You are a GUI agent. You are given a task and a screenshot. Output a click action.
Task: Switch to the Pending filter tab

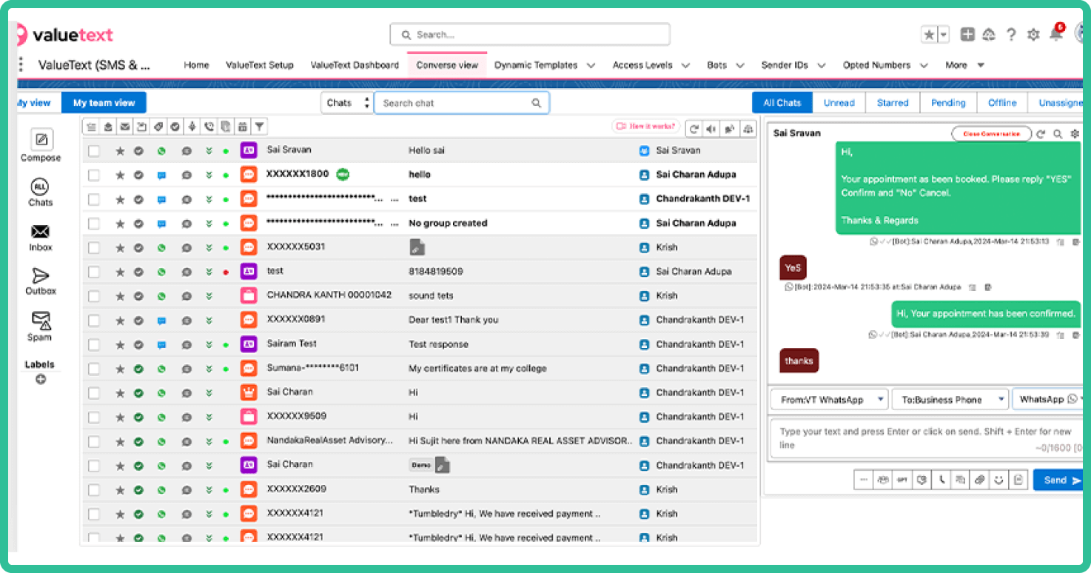pyautogui.click(x=948, y=103)
